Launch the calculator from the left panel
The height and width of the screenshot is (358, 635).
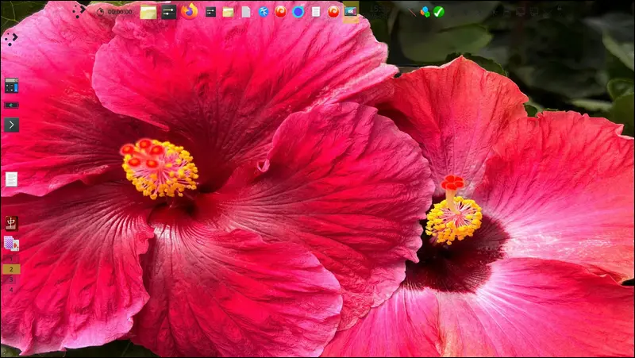pos(11,86)
